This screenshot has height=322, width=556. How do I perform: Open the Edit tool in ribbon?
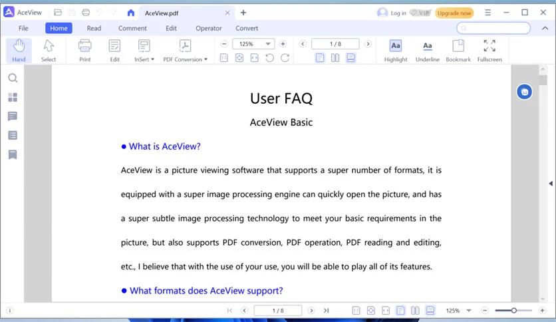[114, 51]
